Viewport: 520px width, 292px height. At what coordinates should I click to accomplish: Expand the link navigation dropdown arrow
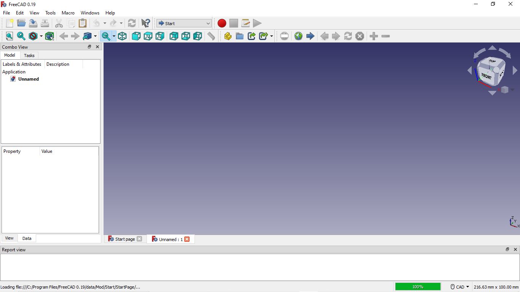point(95,36)
